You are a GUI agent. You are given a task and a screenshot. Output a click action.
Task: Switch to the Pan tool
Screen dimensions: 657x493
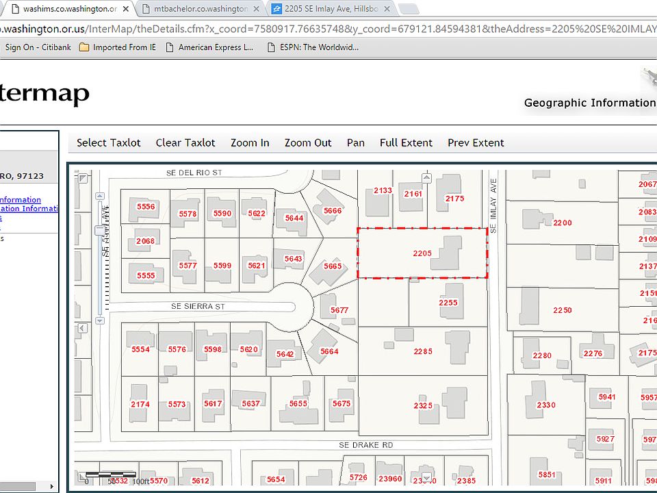click(x=356, y=143)
